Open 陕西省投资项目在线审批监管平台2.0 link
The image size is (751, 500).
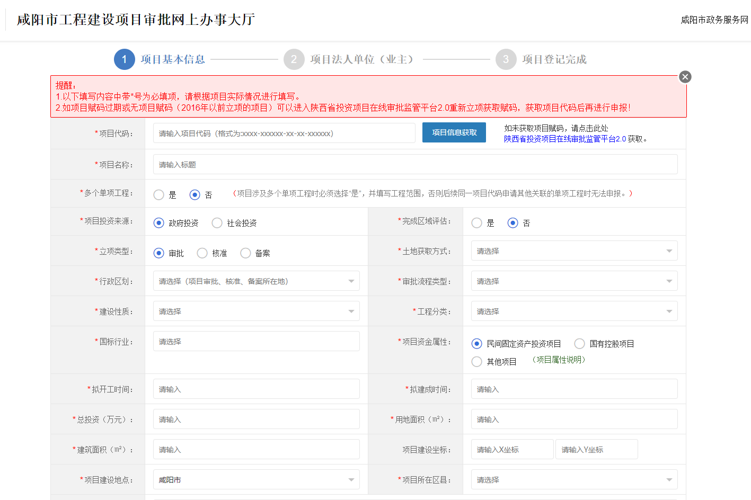click(565, 139)
